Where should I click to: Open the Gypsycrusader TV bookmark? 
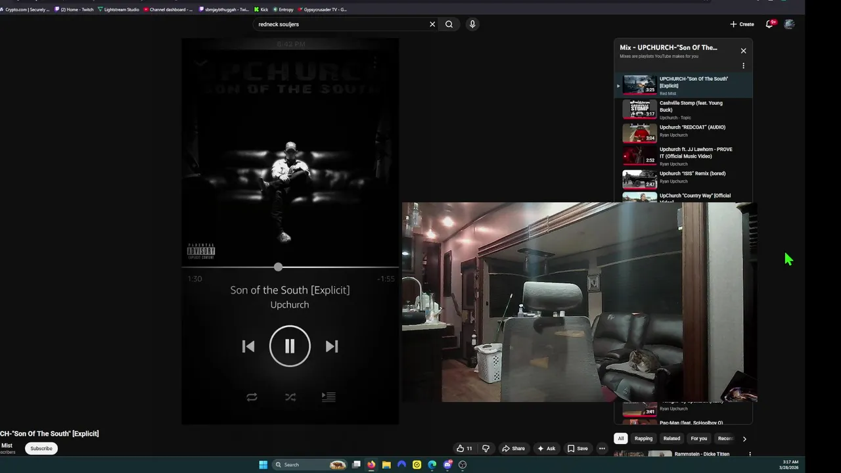323,9
